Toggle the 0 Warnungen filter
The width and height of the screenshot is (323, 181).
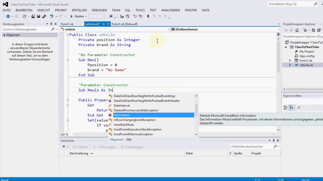[x=104, y=147]
